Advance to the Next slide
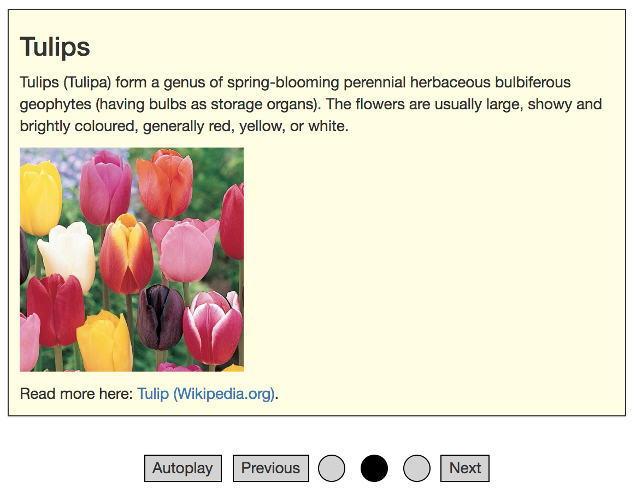The width and height of the screenshot is (636, 494). click(465, 468)
